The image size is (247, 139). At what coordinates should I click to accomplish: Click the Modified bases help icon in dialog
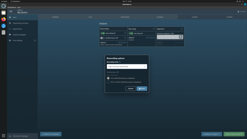coord(118,72)
